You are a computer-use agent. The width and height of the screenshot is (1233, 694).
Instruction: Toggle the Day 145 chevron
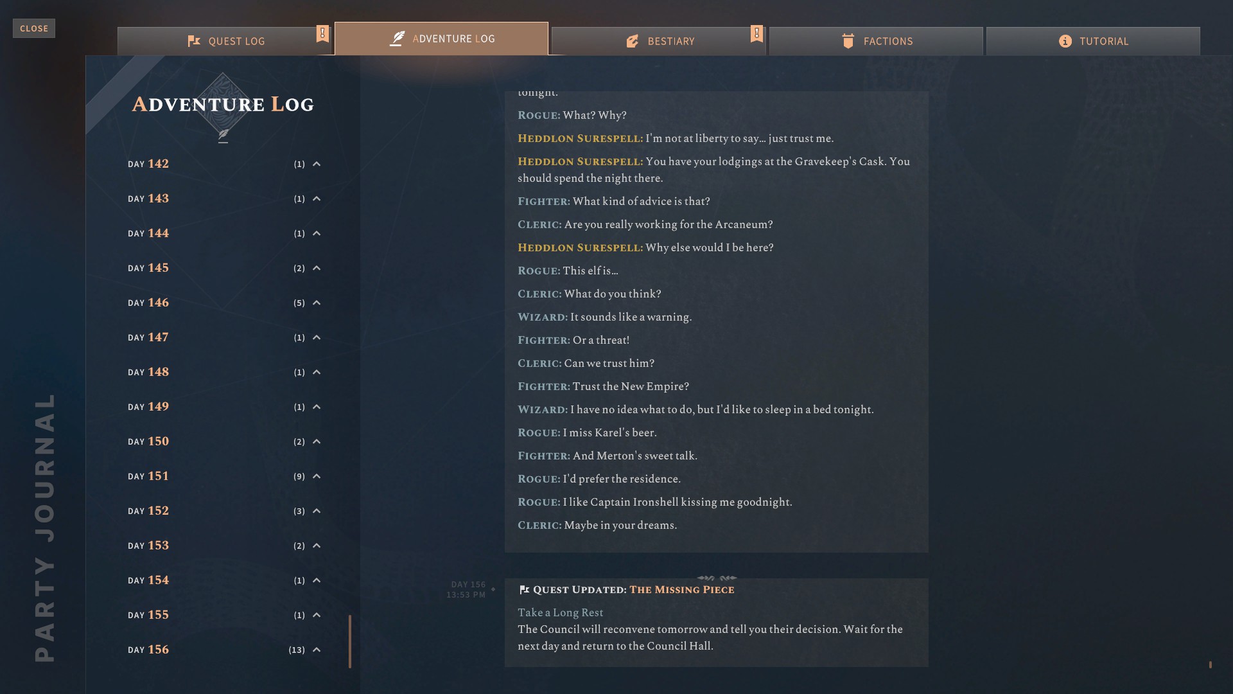tap(317, 268)
